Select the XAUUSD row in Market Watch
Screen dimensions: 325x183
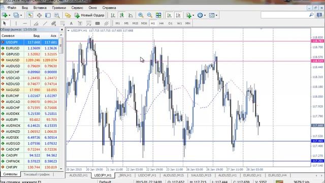[29, 60]
